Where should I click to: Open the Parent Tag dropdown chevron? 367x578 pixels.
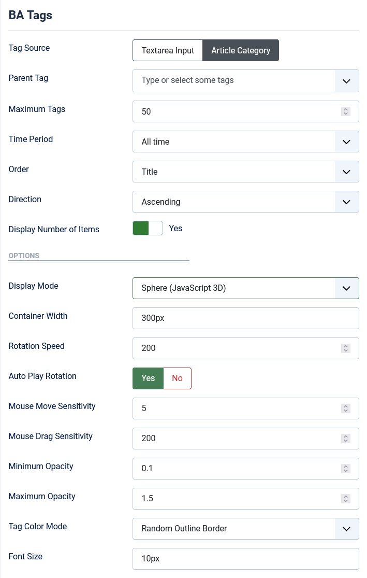click(x=346, y=81)
